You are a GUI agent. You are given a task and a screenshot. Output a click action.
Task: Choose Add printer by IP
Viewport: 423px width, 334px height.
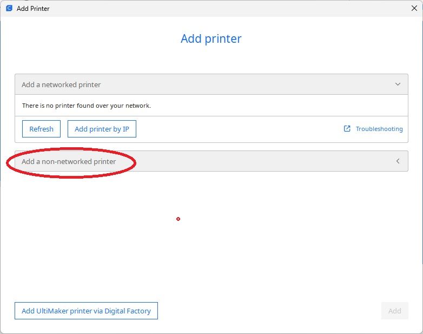(x=102, y=129)
